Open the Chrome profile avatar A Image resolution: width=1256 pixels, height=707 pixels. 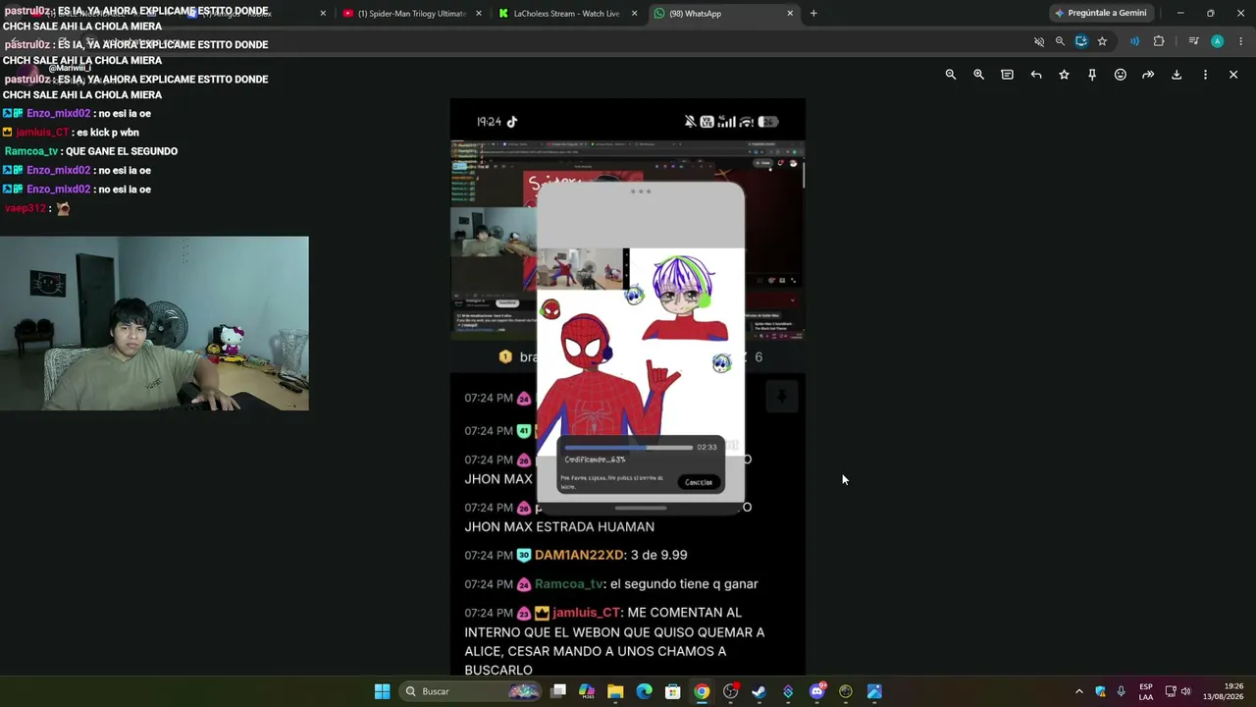(x=1217, y=41)
